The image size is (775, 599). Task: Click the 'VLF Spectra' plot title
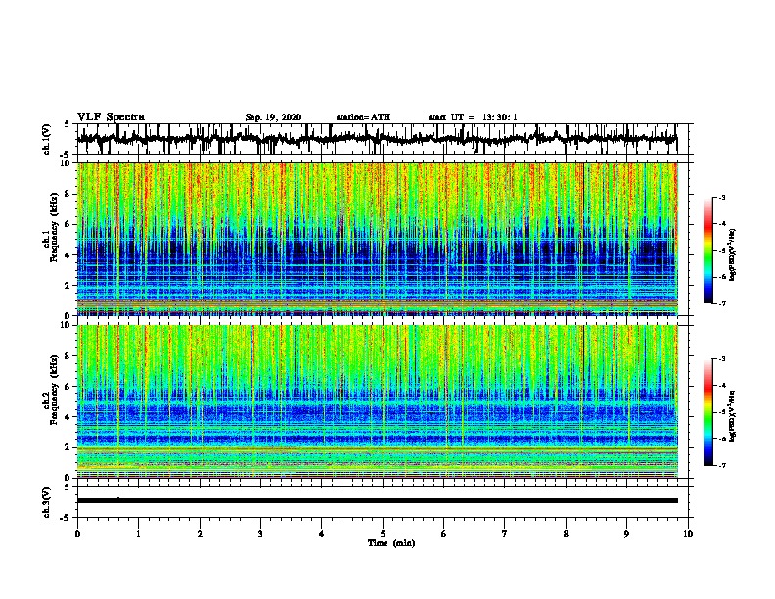111,117
